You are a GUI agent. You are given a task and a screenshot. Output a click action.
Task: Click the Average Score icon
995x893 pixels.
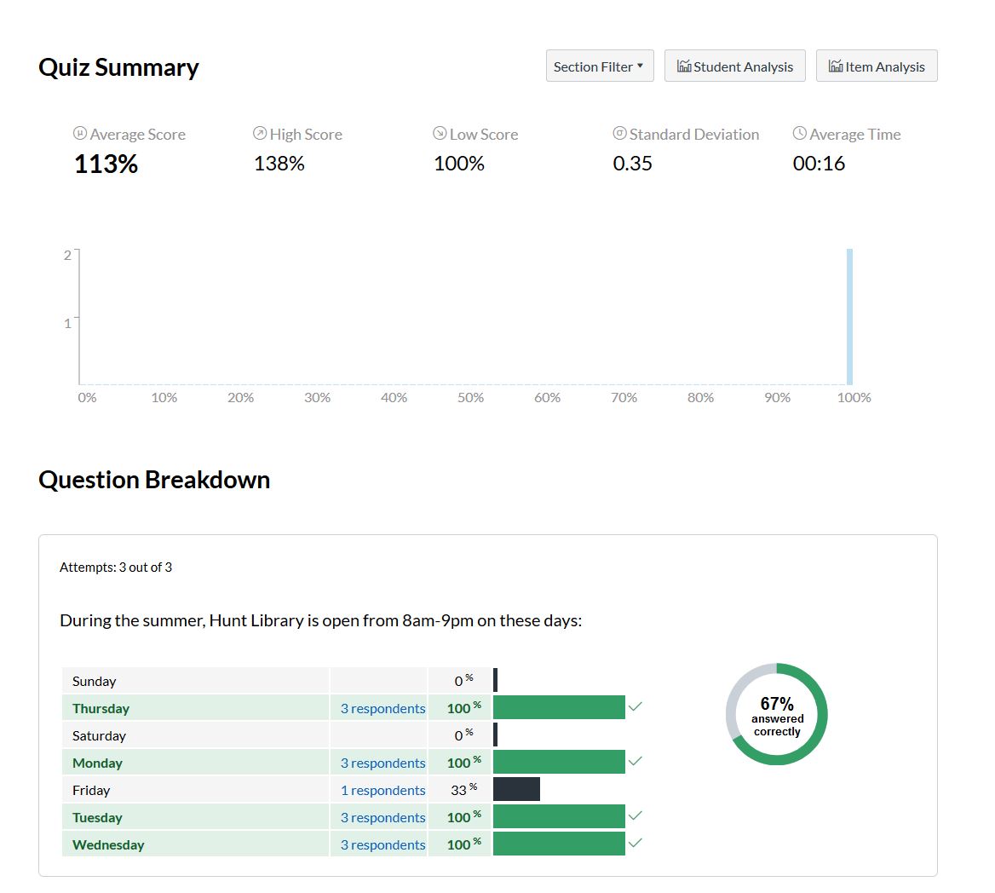pyautogui.click(x=80, y=134)
